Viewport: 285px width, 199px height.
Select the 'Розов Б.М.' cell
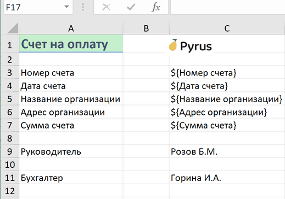pos(227,151)
